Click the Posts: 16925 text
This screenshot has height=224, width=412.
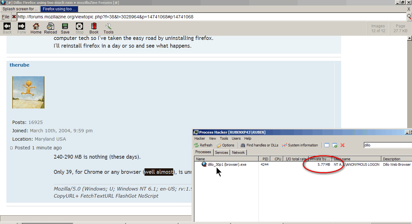tap(27, 122)
